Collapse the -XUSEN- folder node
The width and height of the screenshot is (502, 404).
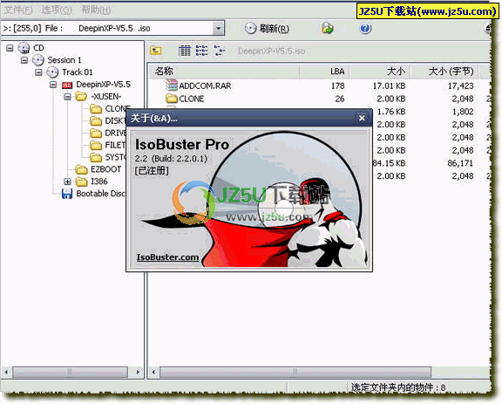(x=67, y=97)
